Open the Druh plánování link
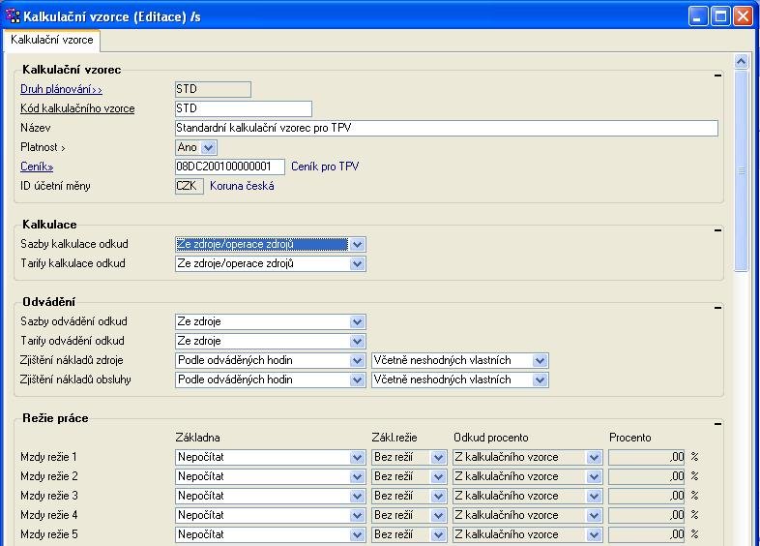Viewport: 760px width, 546px height. 61,89
